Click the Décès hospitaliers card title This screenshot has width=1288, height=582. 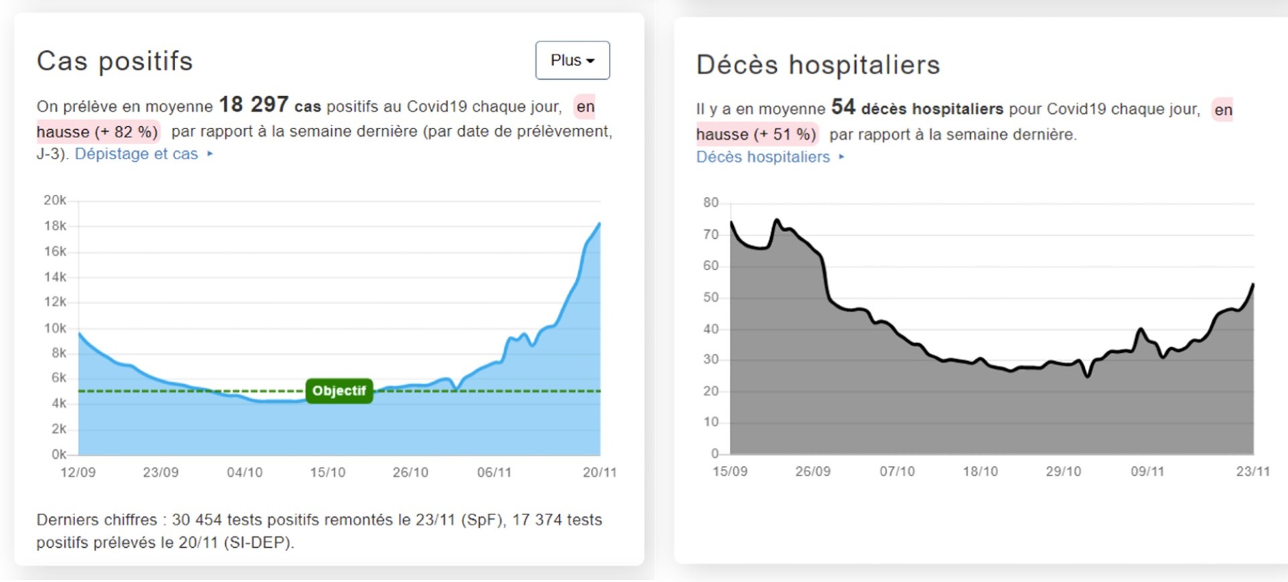click(x=818, y=65)
